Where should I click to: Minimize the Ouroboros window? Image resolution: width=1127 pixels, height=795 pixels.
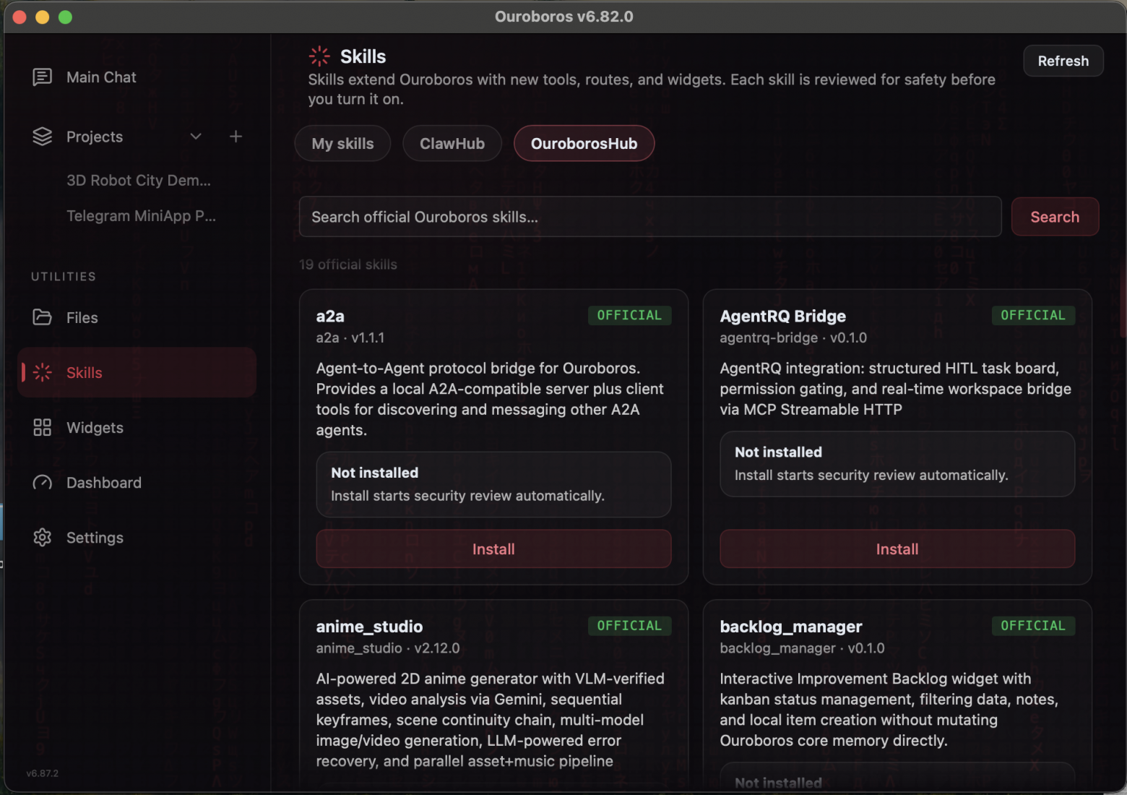click(x=43, y=17)
